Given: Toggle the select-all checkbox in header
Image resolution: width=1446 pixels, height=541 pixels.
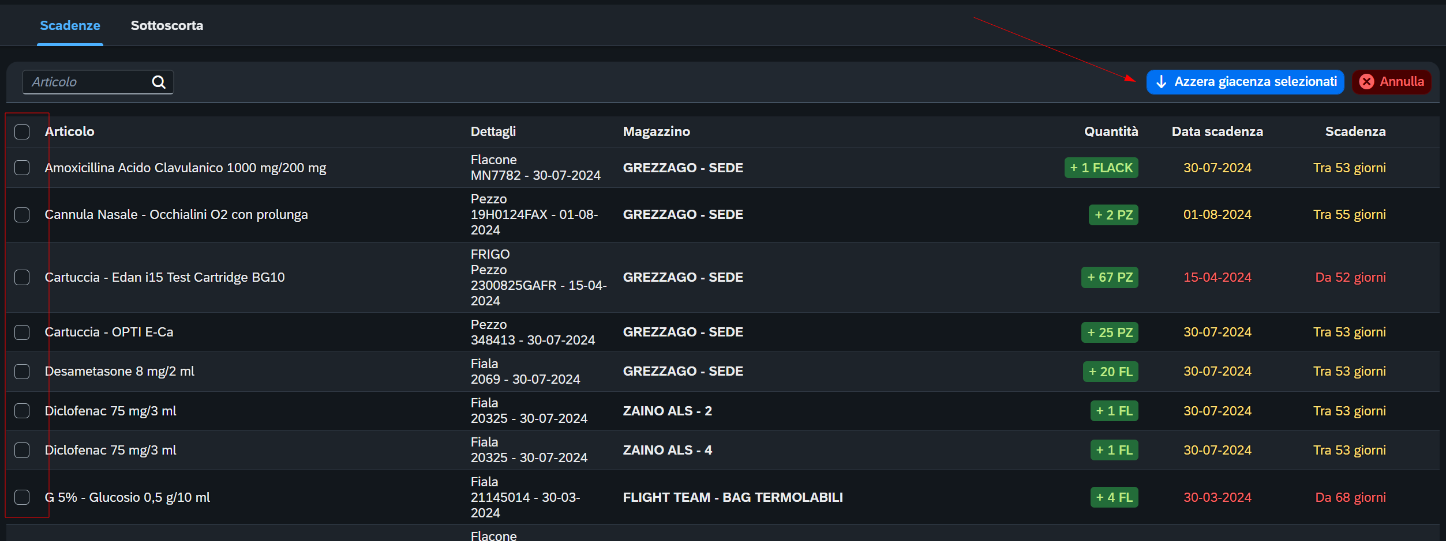Looking at the screenshot, I should (x=22, y=132).
